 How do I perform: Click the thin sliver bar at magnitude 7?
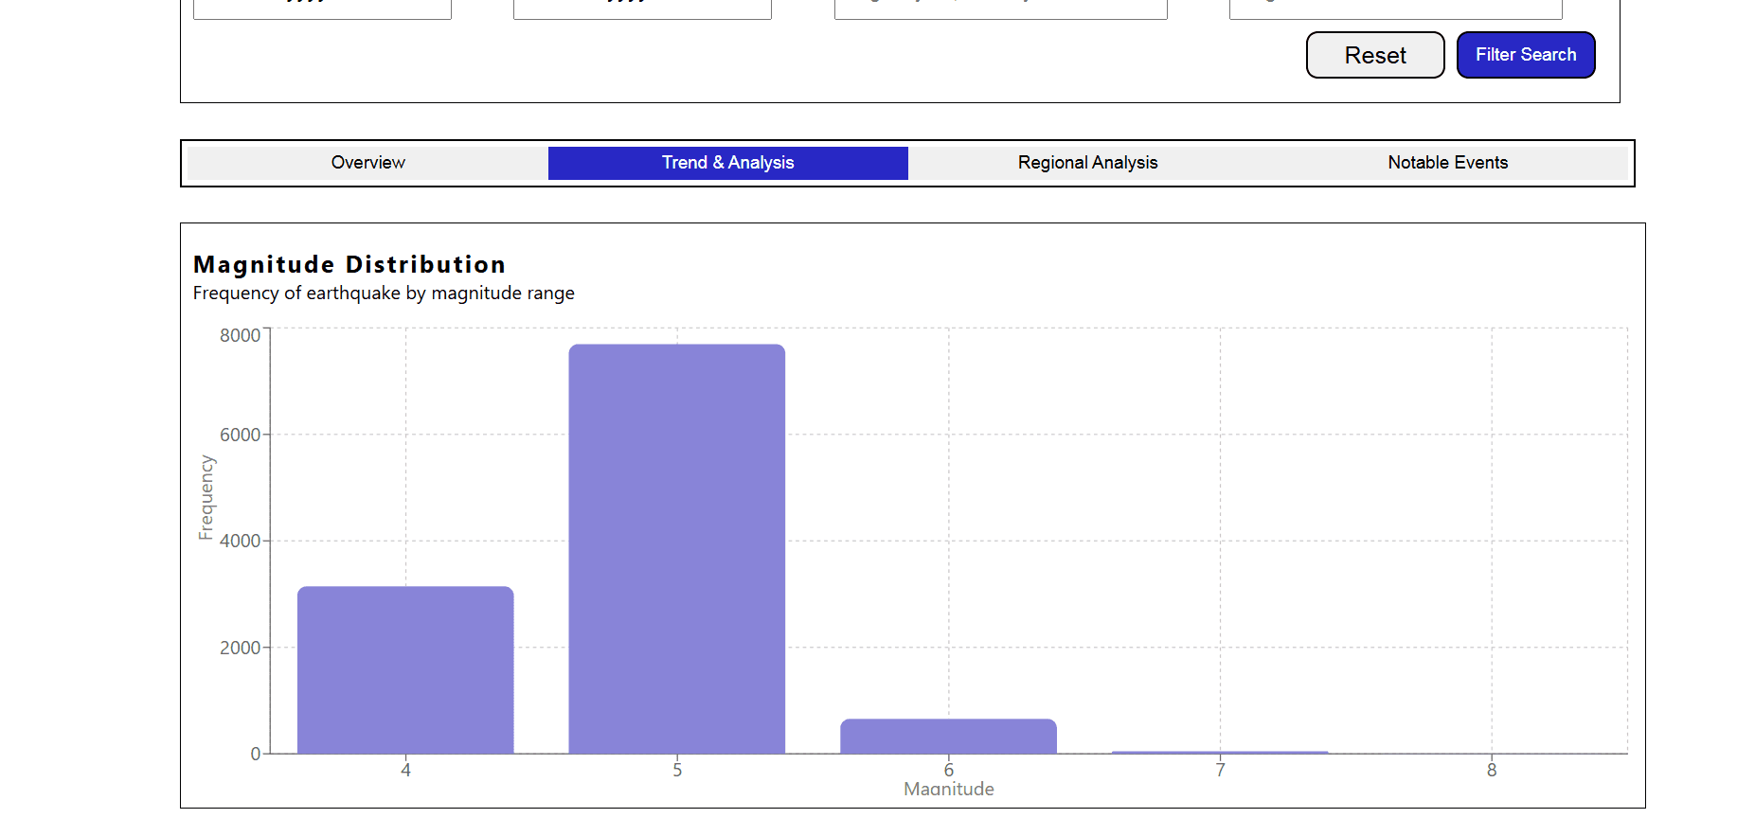point(1220,752)
